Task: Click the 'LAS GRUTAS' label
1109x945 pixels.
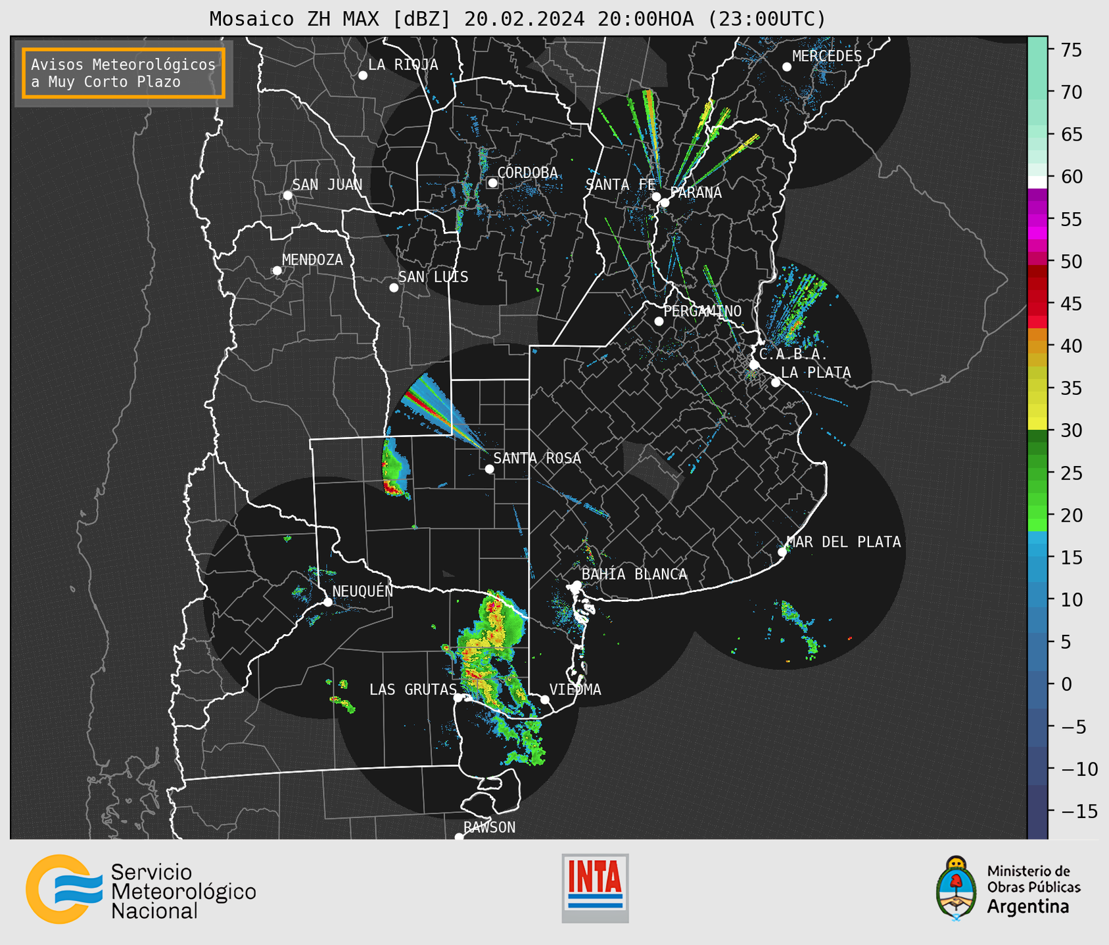Action: pyautogui.click(x=413, y=689)
